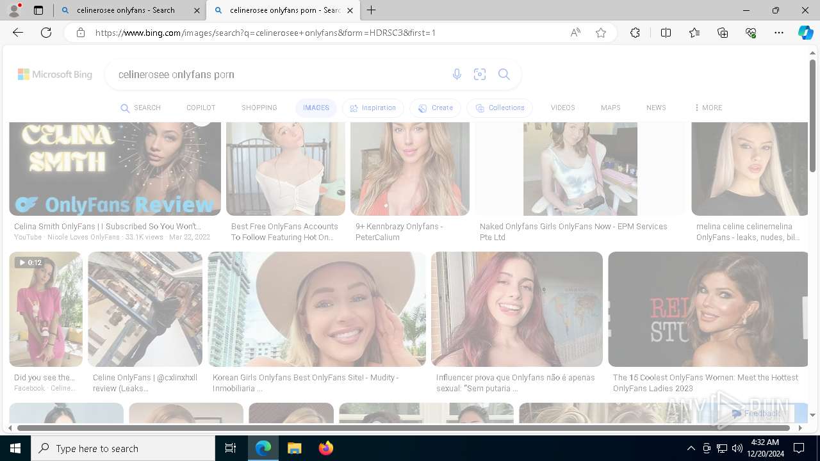
Task: Open the volume tray icon
Action: (x=737, y=448)
